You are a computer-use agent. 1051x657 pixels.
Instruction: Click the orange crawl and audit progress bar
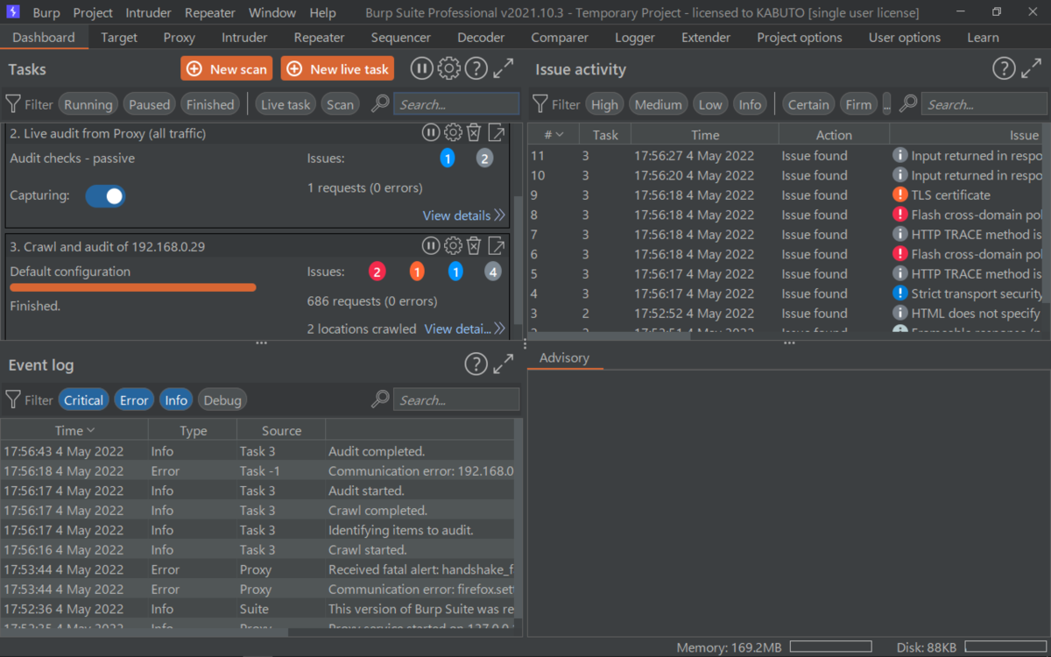pyautogui.click(x=133, y=287)
